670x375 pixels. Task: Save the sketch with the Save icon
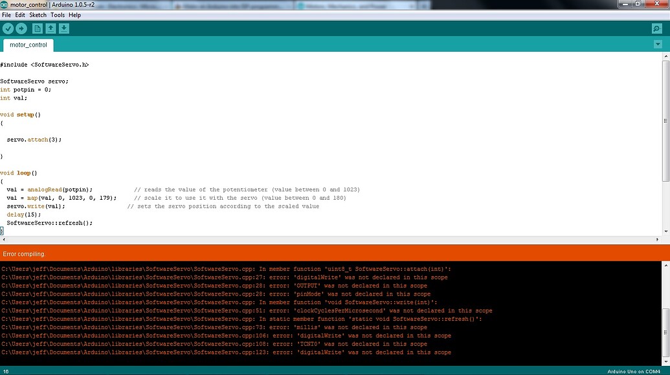click(65, 28)
